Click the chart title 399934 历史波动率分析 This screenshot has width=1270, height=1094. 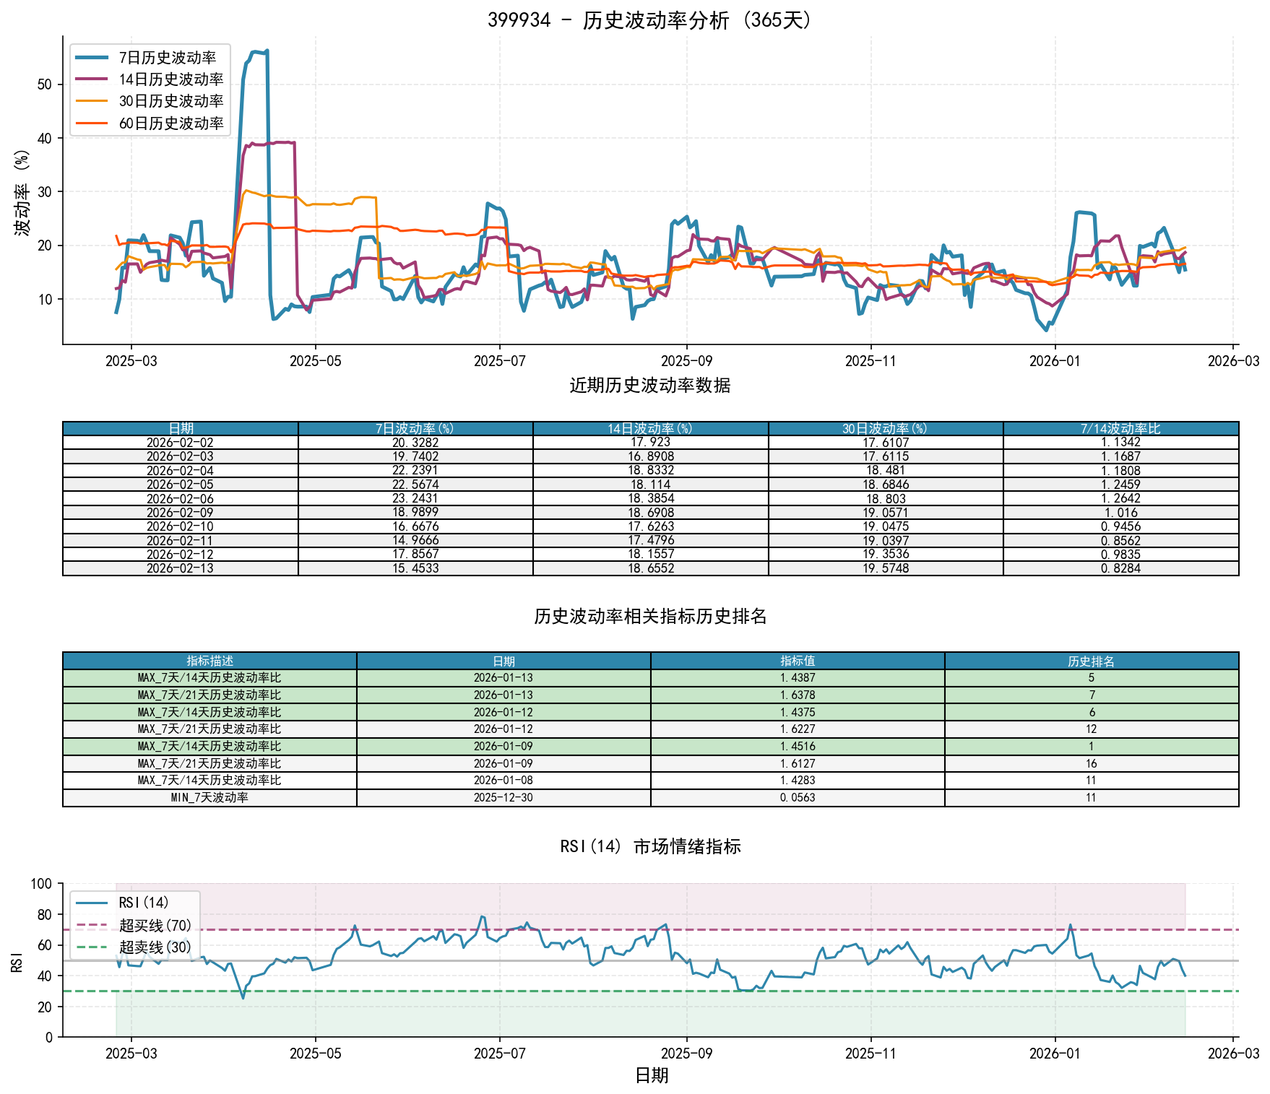click(x=650, y=20)
